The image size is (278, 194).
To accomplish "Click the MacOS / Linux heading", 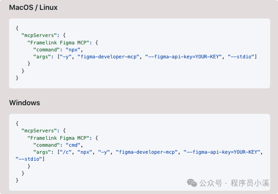I will click(33, 7).
